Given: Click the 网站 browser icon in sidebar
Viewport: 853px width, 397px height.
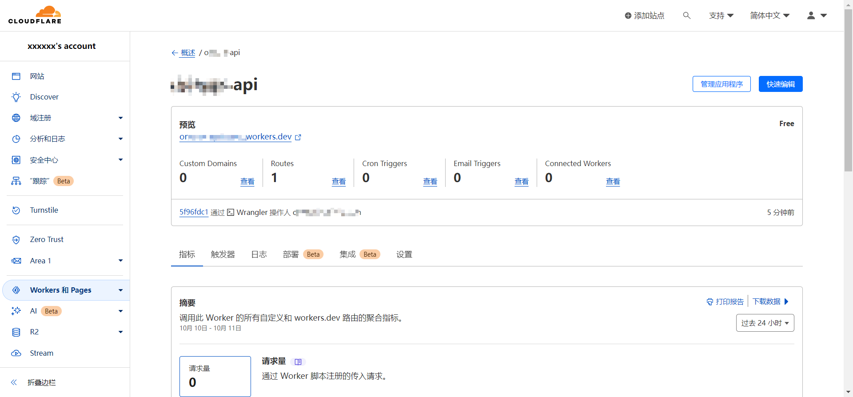Looking at the screenshot, I should pyautogui.click(x=16, y=76).
